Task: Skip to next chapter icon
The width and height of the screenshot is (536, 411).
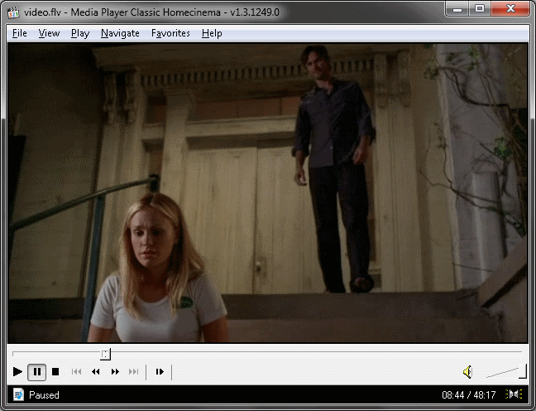Action: pyautogui.click(x=134, y=371)
